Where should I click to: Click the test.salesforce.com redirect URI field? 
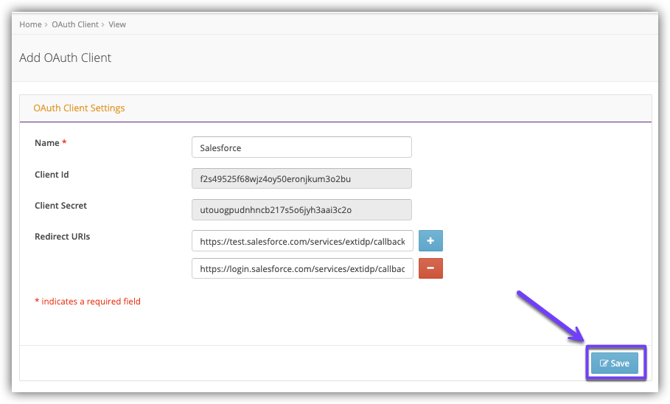(x=302, y=241)
